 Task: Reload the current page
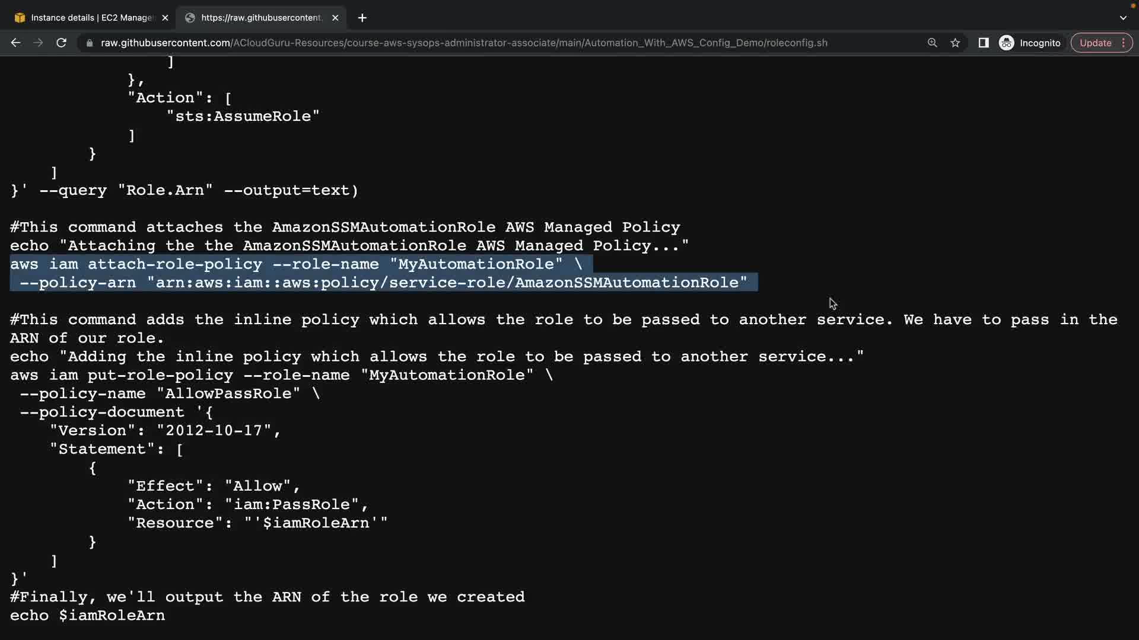click(61, 43)
